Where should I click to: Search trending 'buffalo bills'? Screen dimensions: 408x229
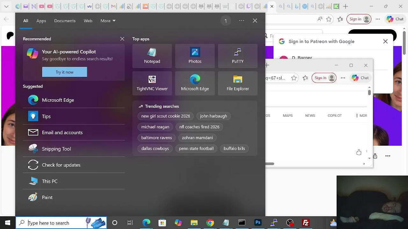pos(234,149)
